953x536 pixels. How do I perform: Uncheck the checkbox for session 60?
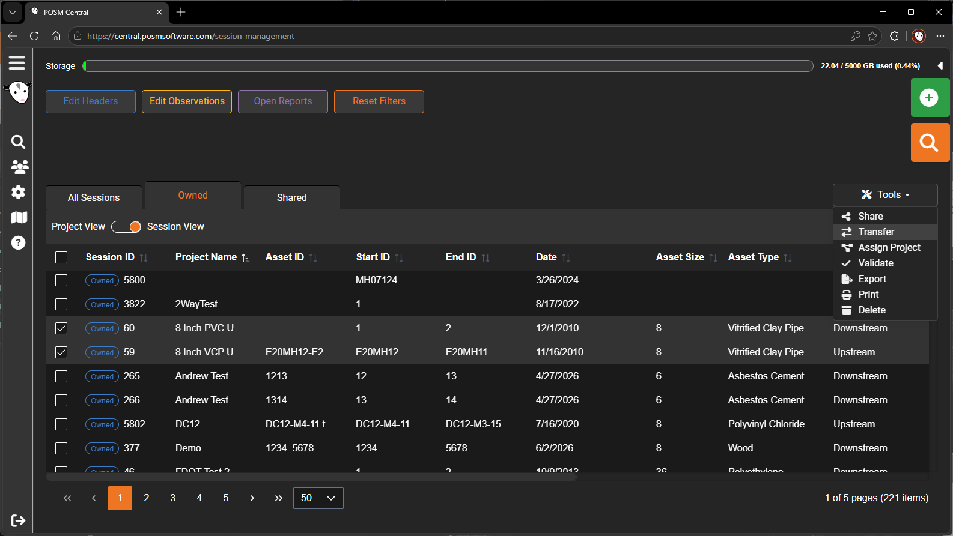coord(61,328)
